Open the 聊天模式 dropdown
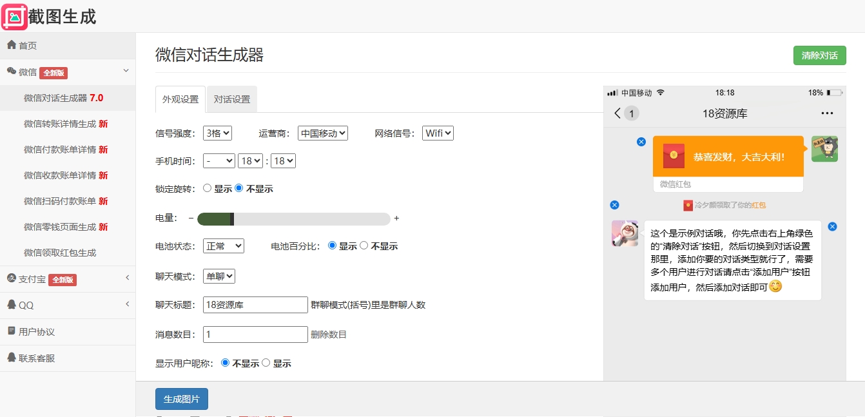This screenshot has height=417, width=865. [x=219, y=276]
